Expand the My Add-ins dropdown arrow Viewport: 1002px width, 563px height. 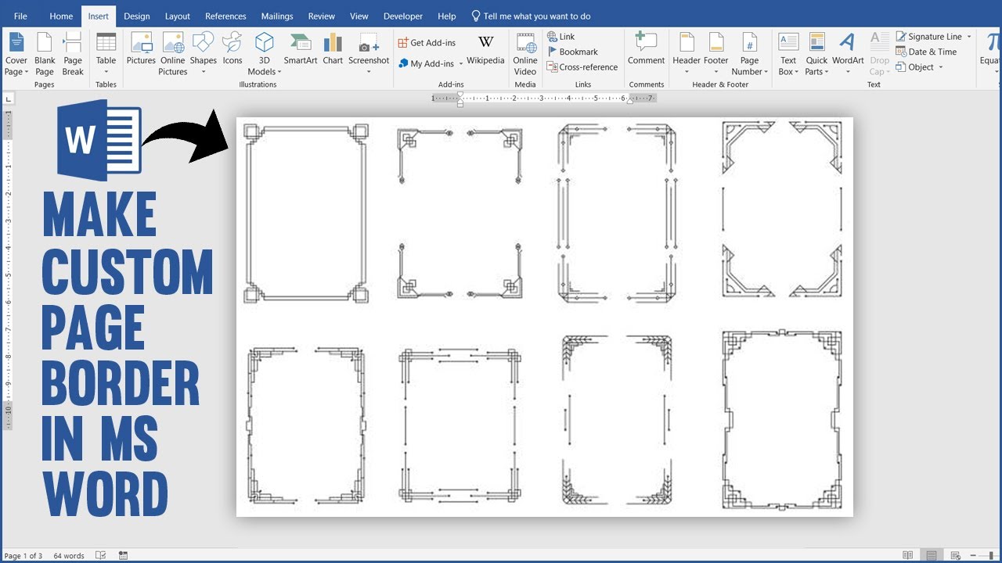click(461, 64)
